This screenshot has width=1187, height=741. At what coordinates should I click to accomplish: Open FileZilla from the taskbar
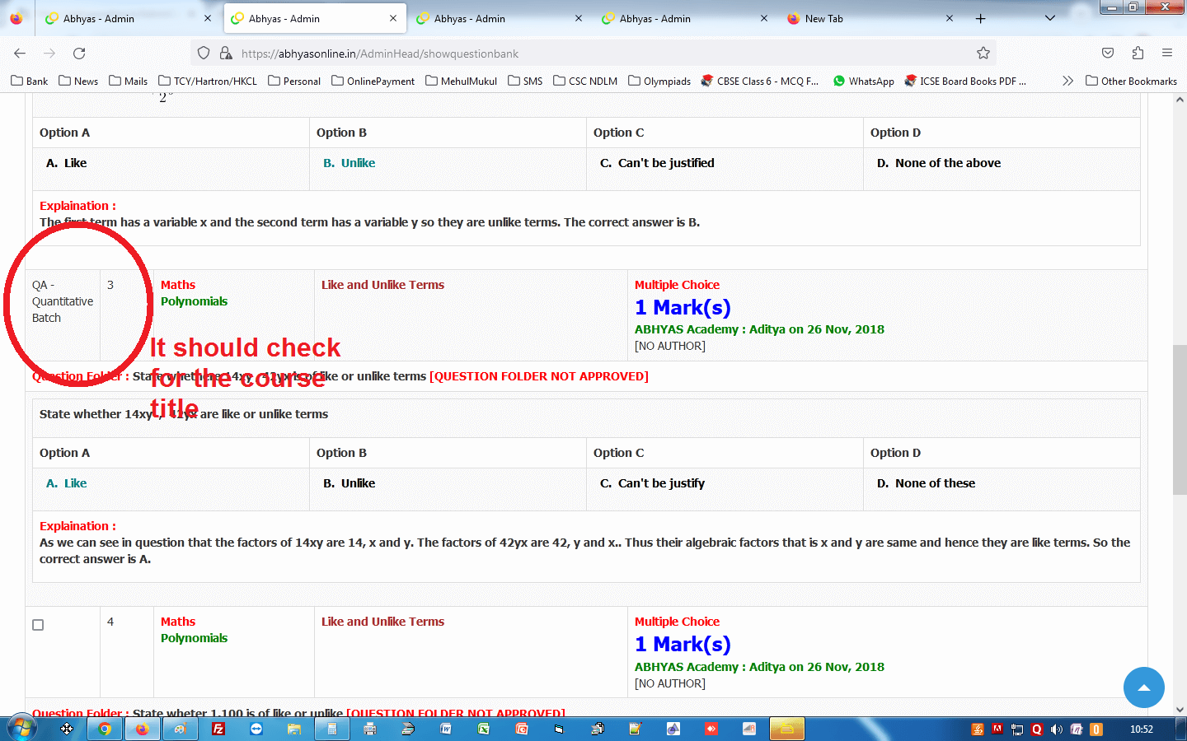pyautogui.click(x=218, y=729)
